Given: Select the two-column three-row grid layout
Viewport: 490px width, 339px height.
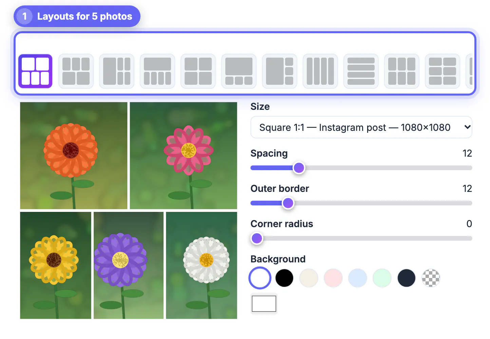Looking at the screenshot, I should 442,71.
